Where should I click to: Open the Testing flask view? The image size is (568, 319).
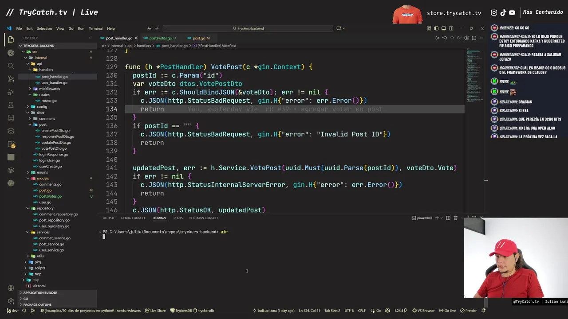pos(11,105)
